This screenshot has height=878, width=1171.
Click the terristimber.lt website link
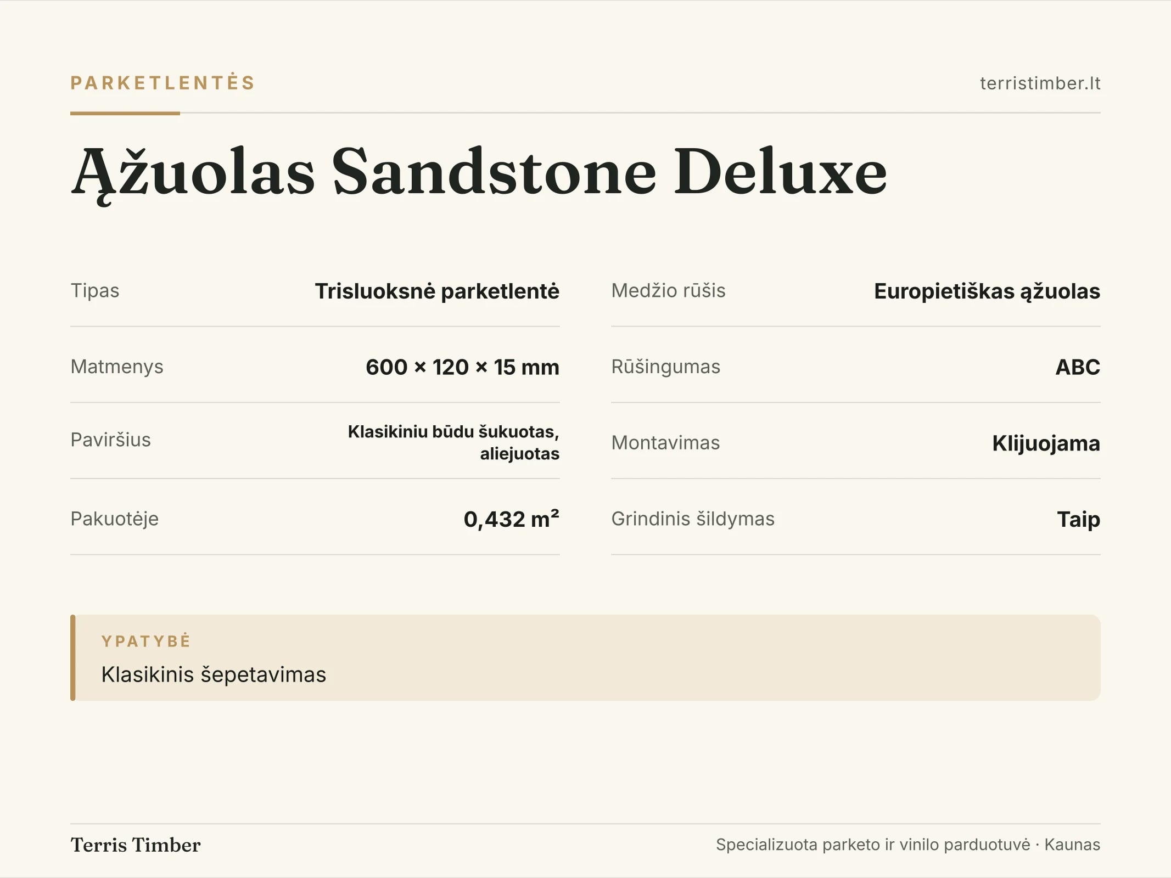(1040, 83)
